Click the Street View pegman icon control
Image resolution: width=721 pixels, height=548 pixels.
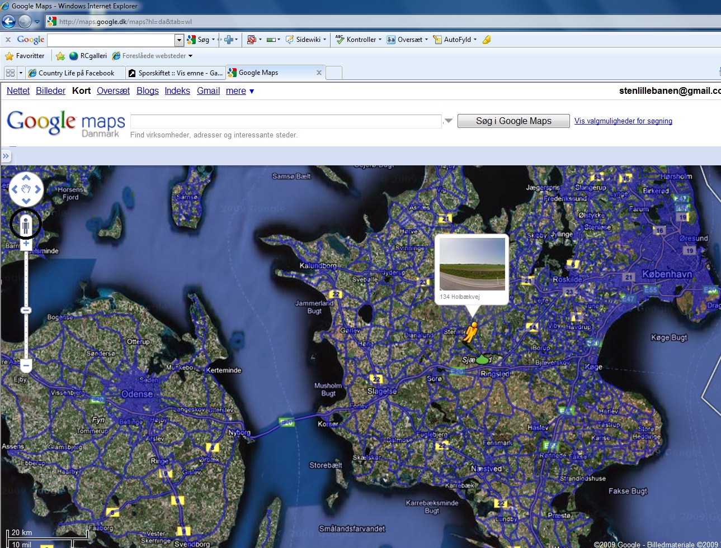point(26,225)
